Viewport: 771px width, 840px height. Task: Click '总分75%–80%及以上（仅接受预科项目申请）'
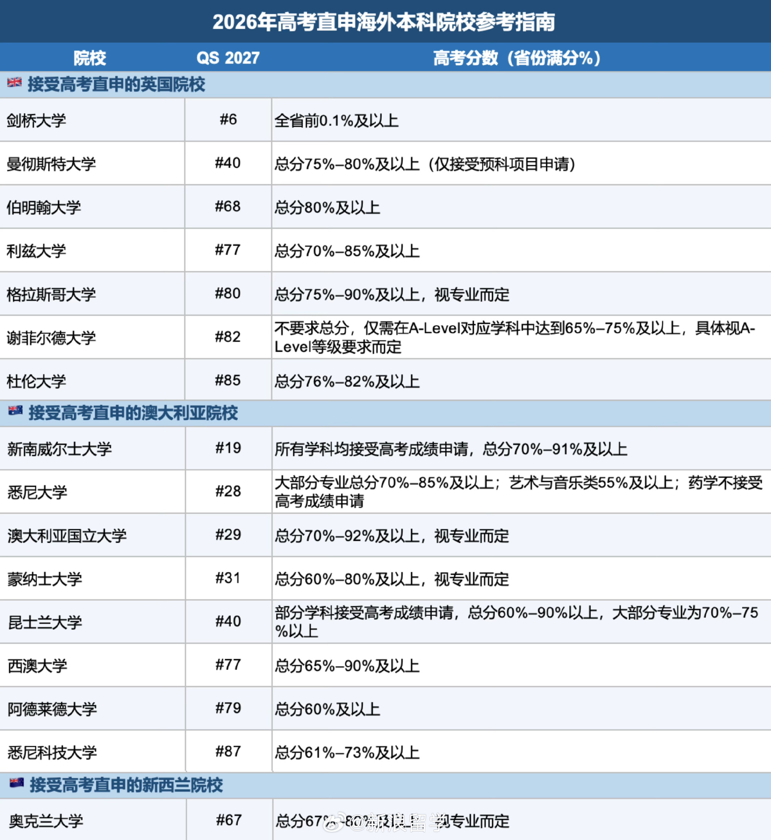point(425,164)
